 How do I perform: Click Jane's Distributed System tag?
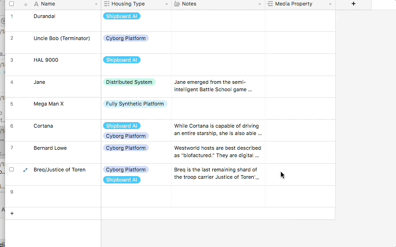(129, 82)
